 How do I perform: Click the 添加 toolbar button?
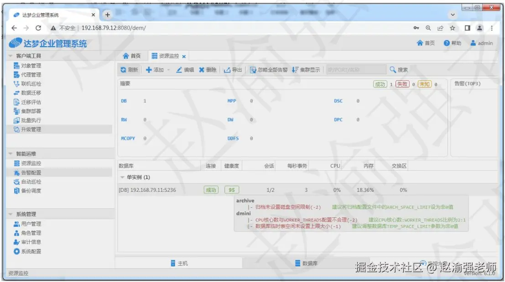pos(155,70)
